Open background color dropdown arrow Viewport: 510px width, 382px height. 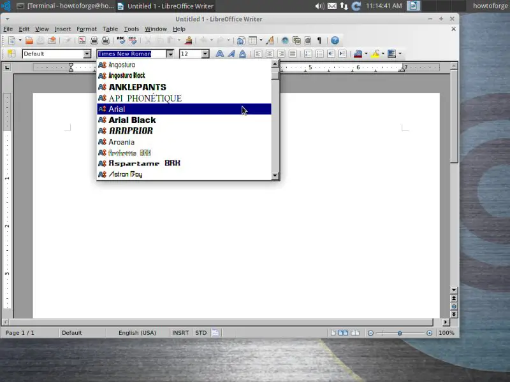coord(400,53)
